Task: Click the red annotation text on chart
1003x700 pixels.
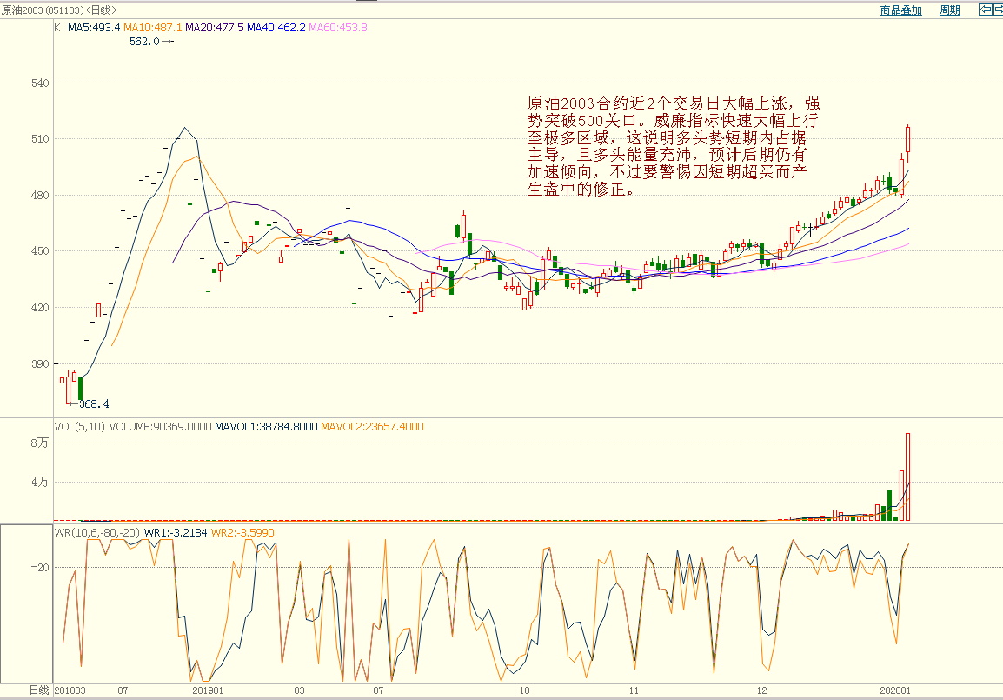Action: (673, 145)
